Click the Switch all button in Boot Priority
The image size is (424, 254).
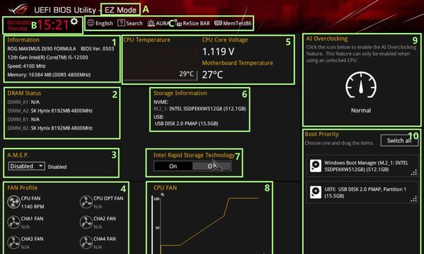(x=399, y=140)
